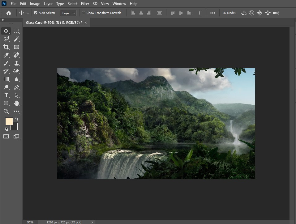Open the Layer menu
Image resolution: width=296 pixels, height=224 pixels.
(x=48, y=4)
